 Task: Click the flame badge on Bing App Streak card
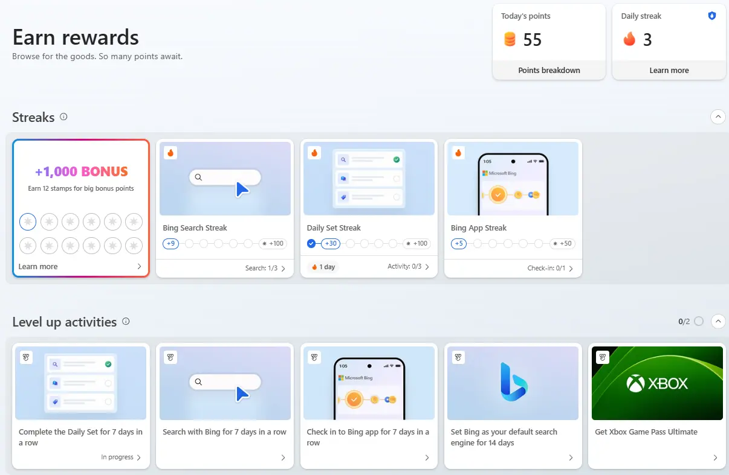click(458, 153)
